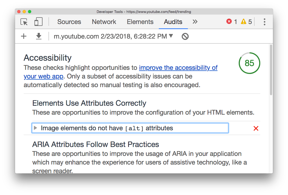Follow the improve accessibility link
The height and width of the screenshot is (195, 288).
[x=178, y=68]
